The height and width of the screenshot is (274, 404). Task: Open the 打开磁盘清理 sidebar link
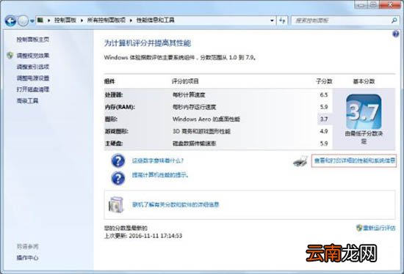tap(33, 89)
